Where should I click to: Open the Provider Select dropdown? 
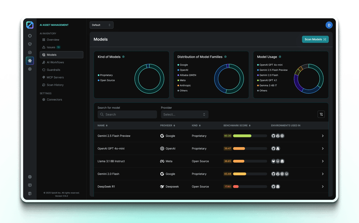184,114
